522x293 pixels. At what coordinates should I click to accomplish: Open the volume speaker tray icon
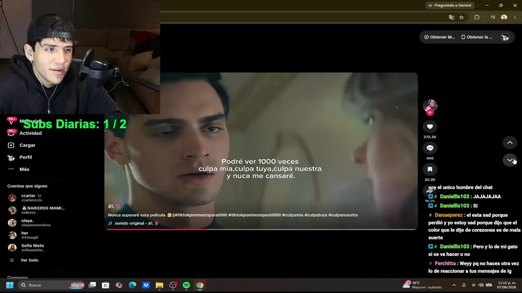[x=481, y=285]
